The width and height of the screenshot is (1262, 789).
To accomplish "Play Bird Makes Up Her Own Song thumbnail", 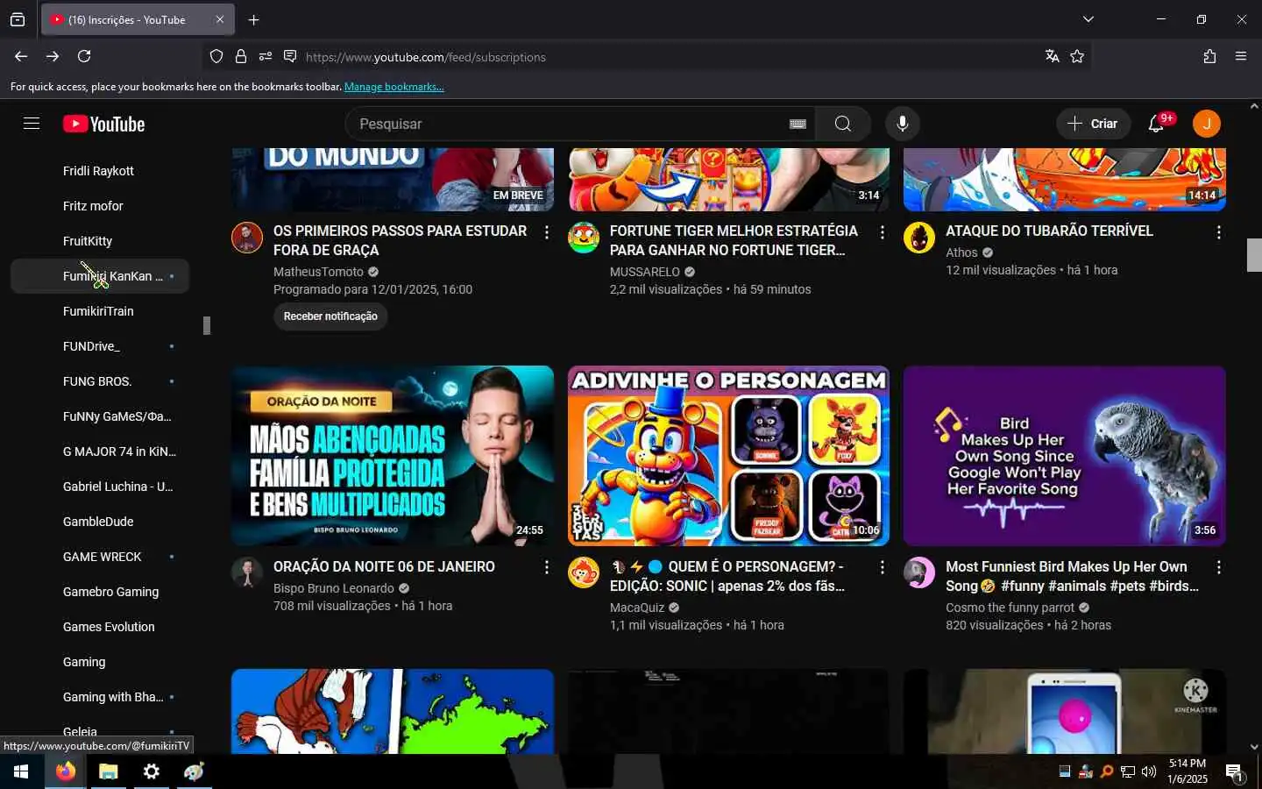I will pos(1064,456).
